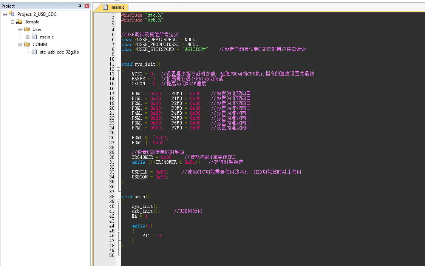Click on the sys_init function name definition
Viewport: 425px width, 266px height.
(145, 64)
